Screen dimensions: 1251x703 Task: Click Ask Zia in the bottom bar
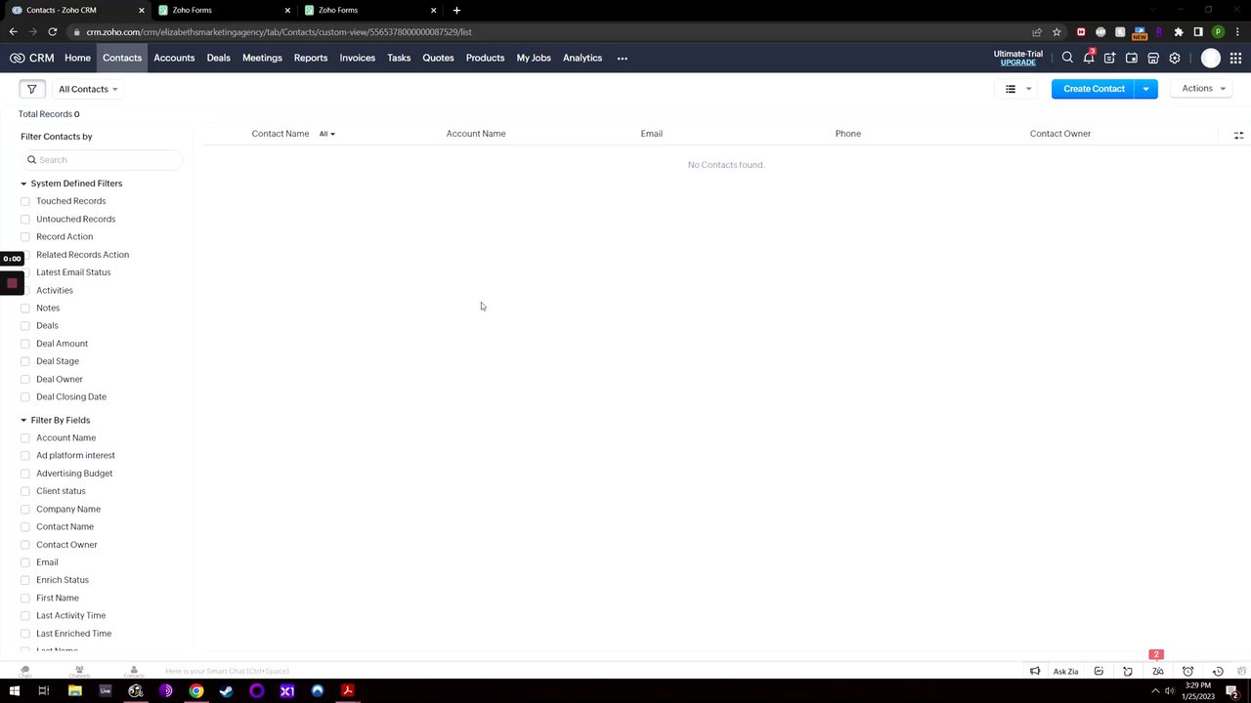pos(1065,672)
